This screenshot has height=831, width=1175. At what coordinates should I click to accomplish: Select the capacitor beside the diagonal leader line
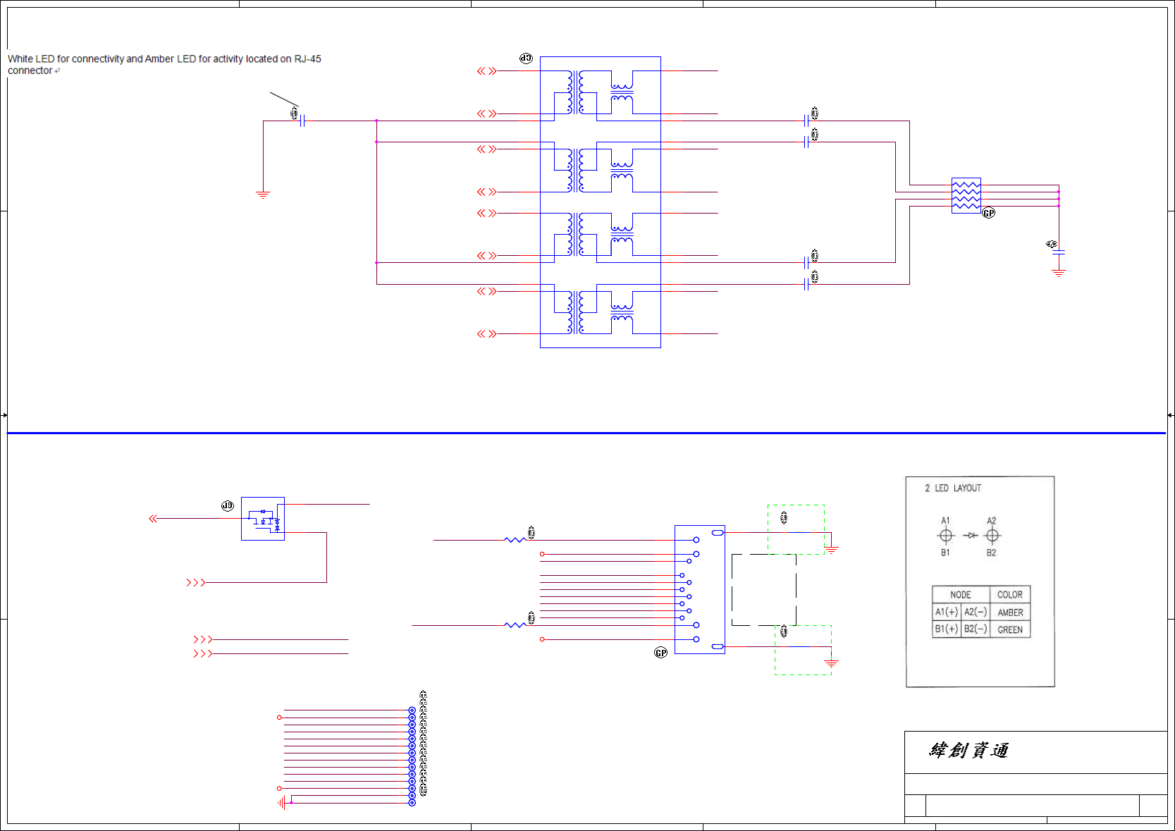(302, 121)
